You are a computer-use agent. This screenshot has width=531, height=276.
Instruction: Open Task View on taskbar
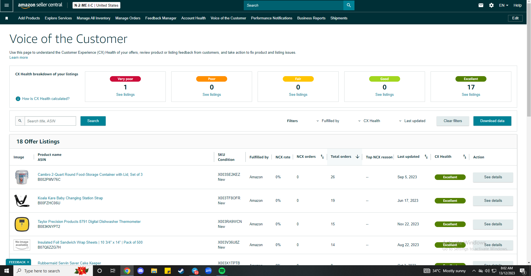tap(113, 271)
